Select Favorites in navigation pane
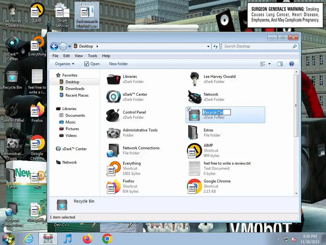Image resolution: width=326 pixels, height=245 pixels. click(70, 75)
